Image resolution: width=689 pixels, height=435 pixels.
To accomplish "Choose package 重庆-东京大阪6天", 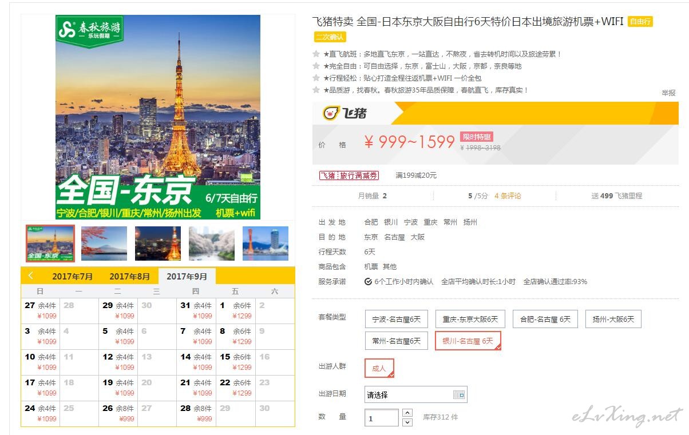I will (x=470, y=319).
